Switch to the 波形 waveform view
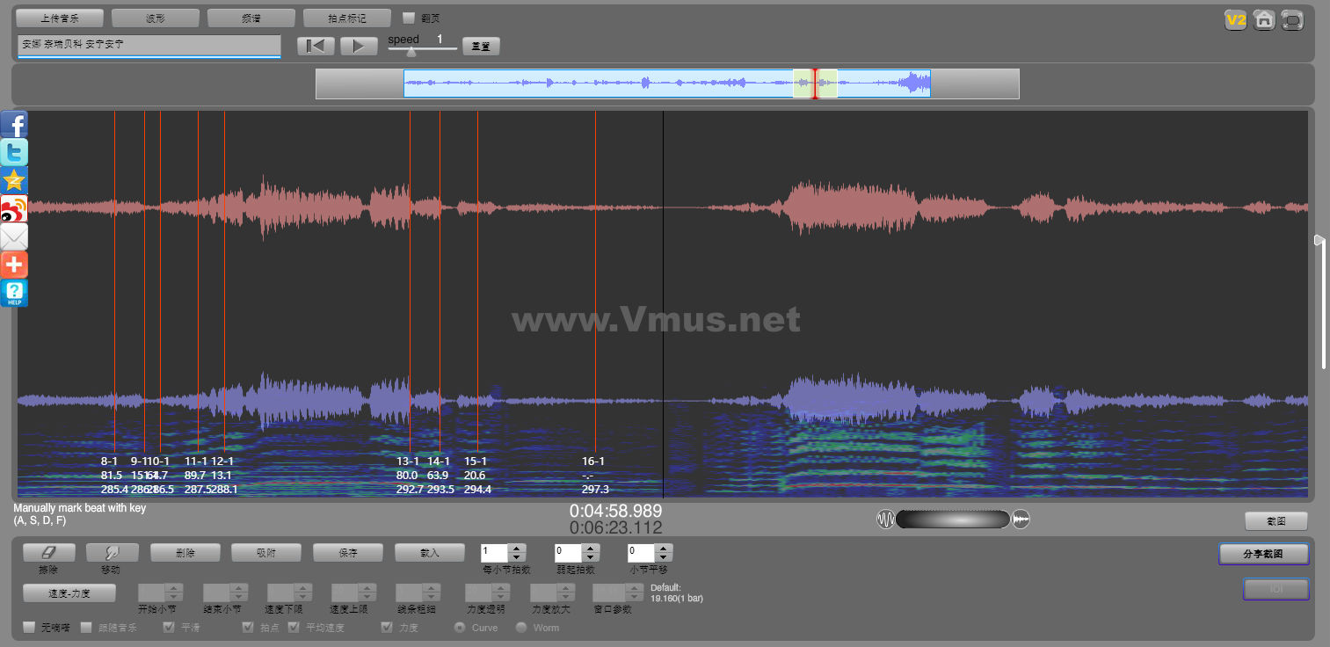This screenshot has height=647, width=1330. [156, 18]
